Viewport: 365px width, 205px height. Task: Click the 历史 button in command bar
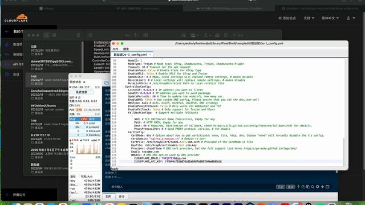pos(281,187)
